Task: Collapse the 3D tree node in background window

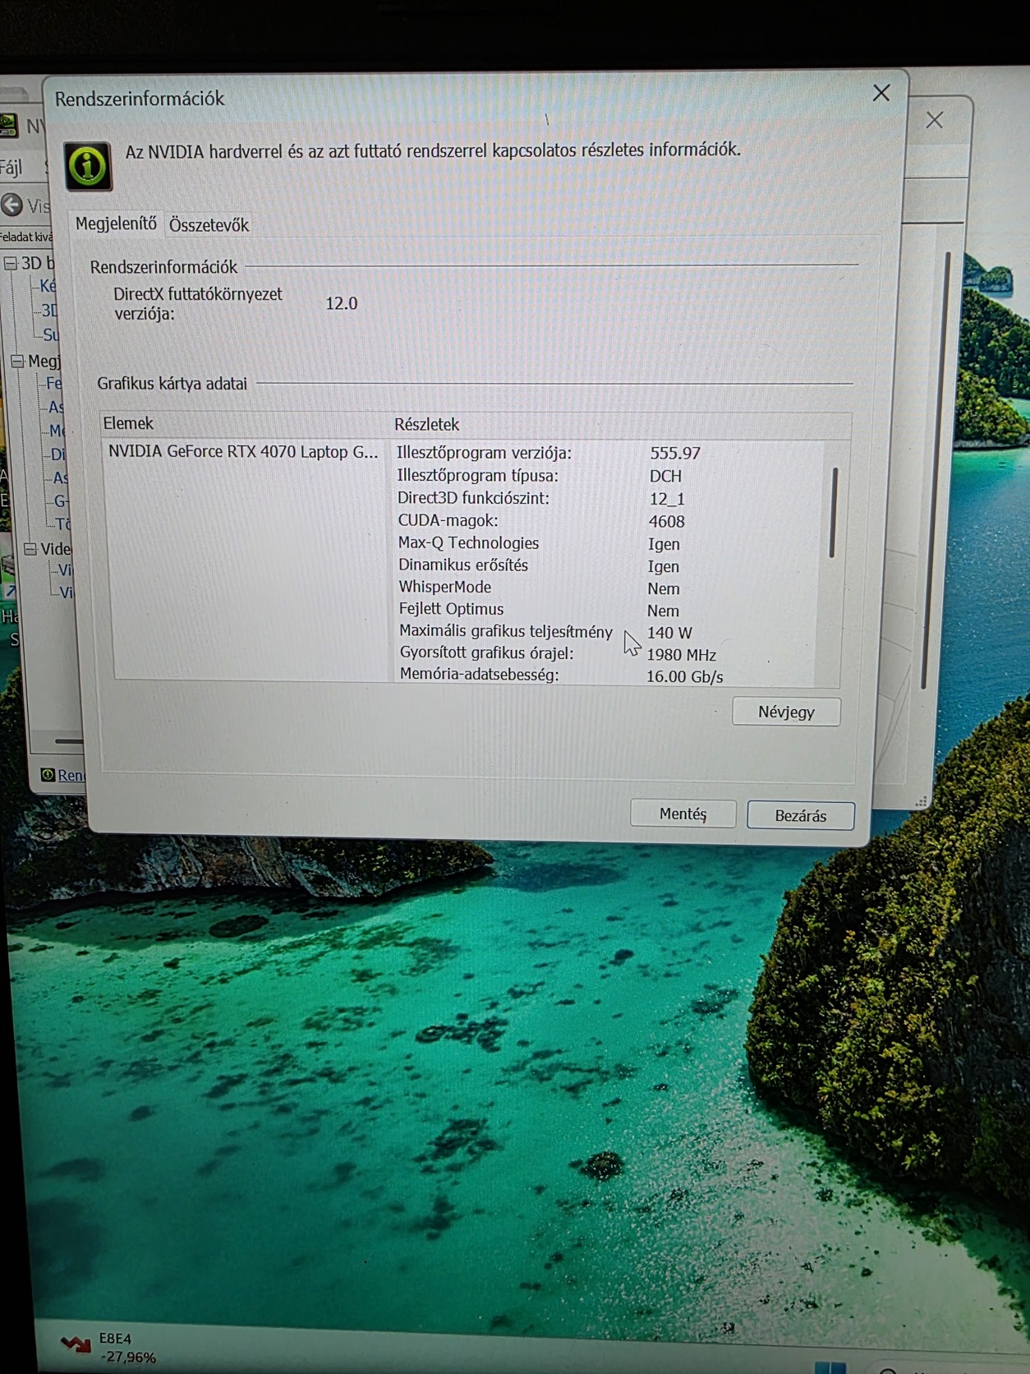Action: click(x=11, y=263)
